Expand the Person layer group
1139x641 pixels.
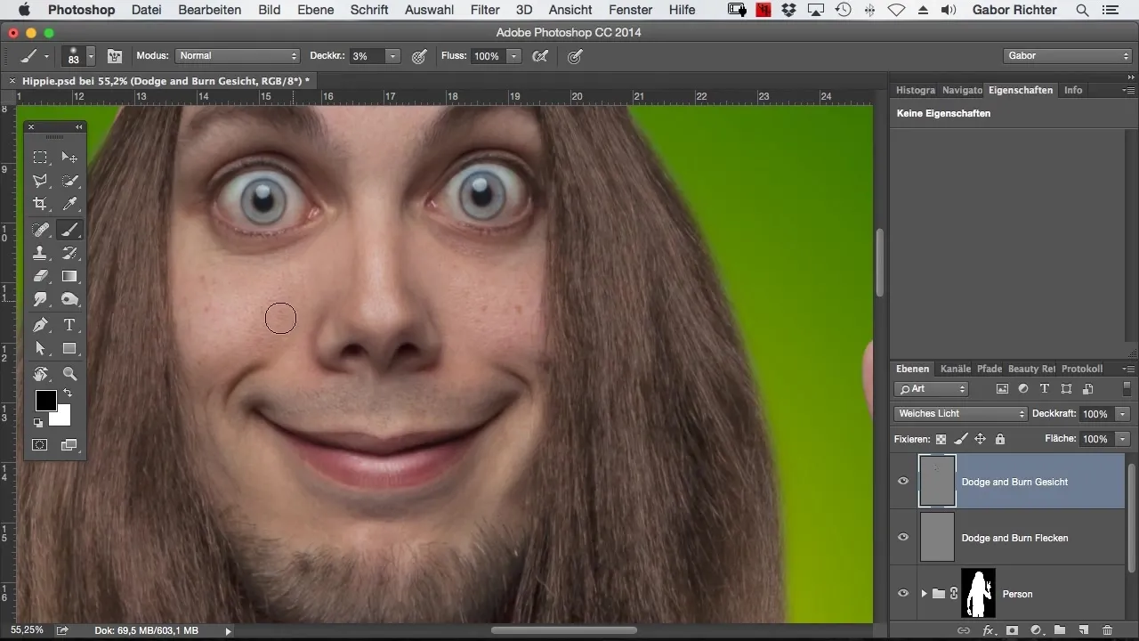(x=924, y=594)
